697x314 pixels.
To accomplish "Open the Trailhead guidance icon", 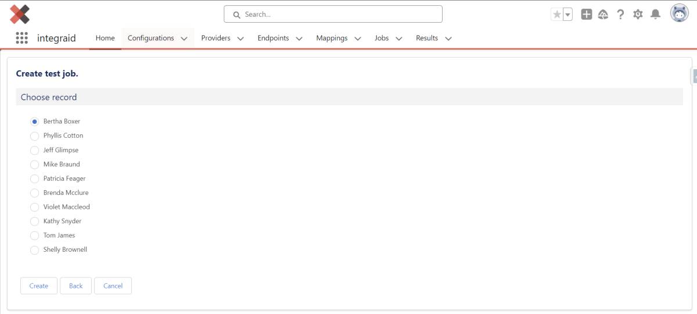I will coord(603,15).
